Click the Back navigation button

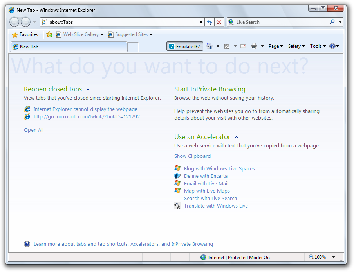pos(14,22)
